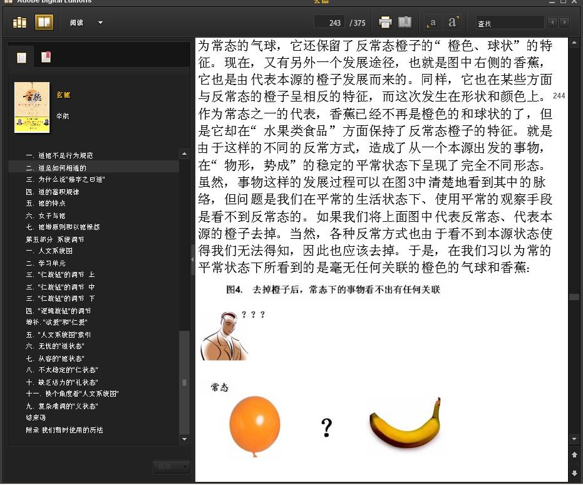Collapse the side panel with divider arrow

click(x=193, y=259)
